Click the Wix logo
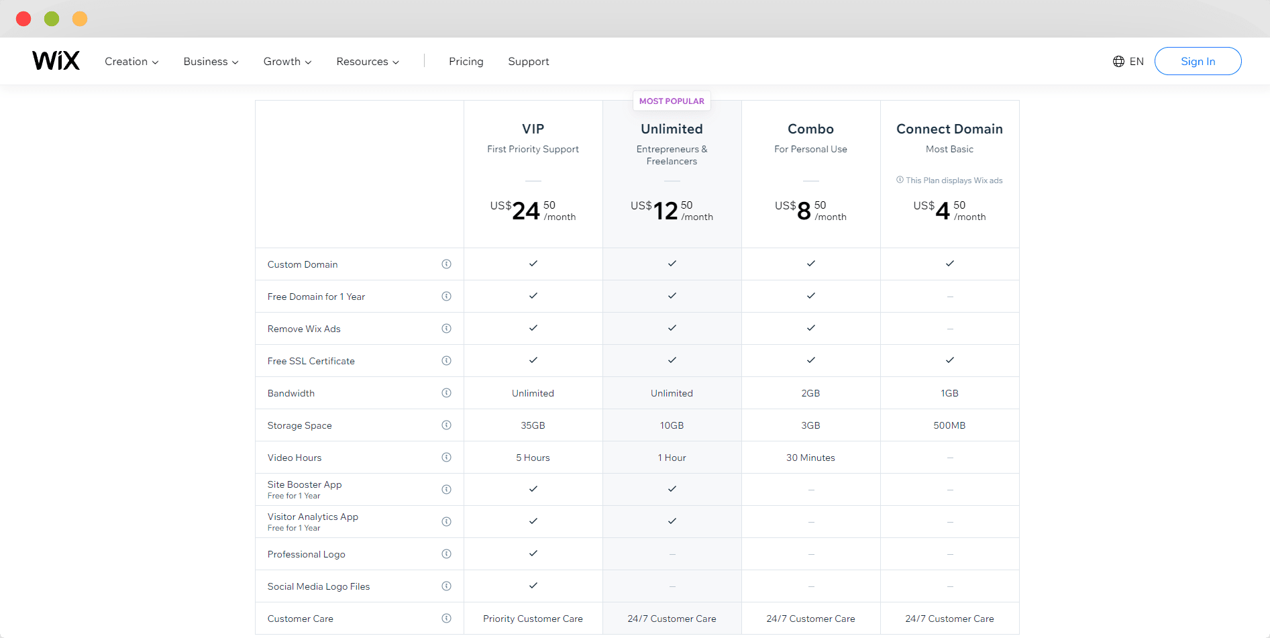The width and height of the screenshot is (1270, 638). 56,60
